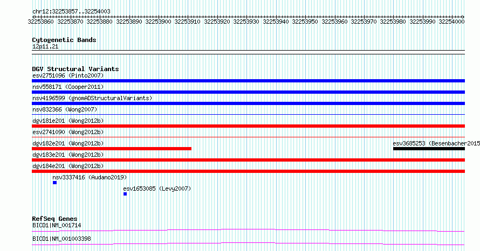Open the BICD1|NM_001714 gene label
The width and height of the screenshot is (480, 251).
click(x=57, y=225)
